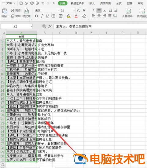Screen dimensions: 147x168
Task: Click the Eraser clear formatting icon
Action: pos(84,16)
